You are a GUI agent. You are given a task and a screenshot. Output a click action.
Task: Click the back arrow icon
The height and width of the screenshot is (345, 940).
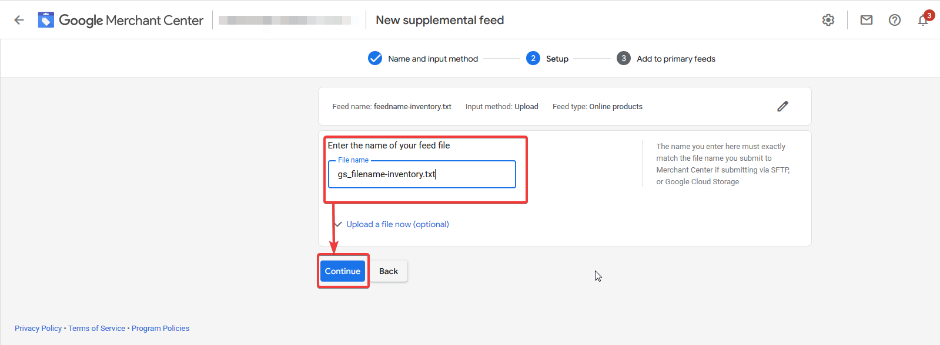tap(19, 20)
